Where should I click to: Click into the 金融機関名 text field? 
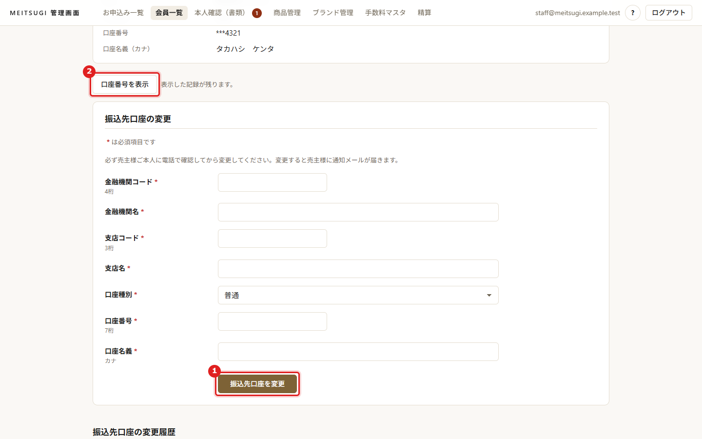pos(358,212)
